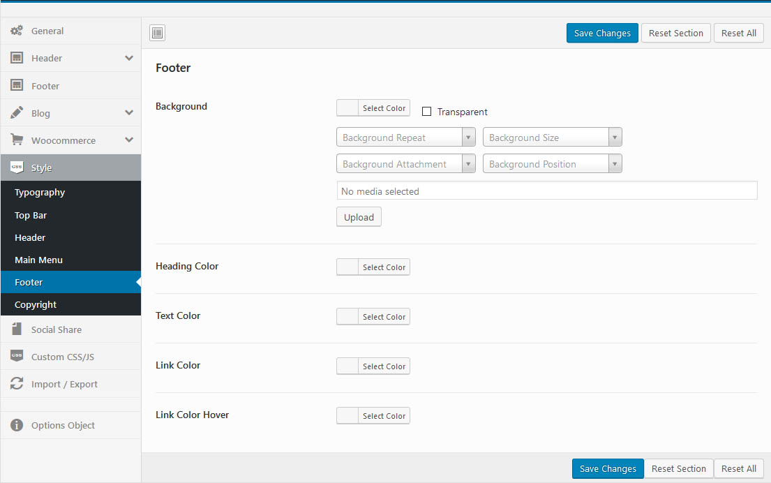Screen dimensions: 771x483
Task: Expand the Header menu chevron
Action: coord(129,58)
